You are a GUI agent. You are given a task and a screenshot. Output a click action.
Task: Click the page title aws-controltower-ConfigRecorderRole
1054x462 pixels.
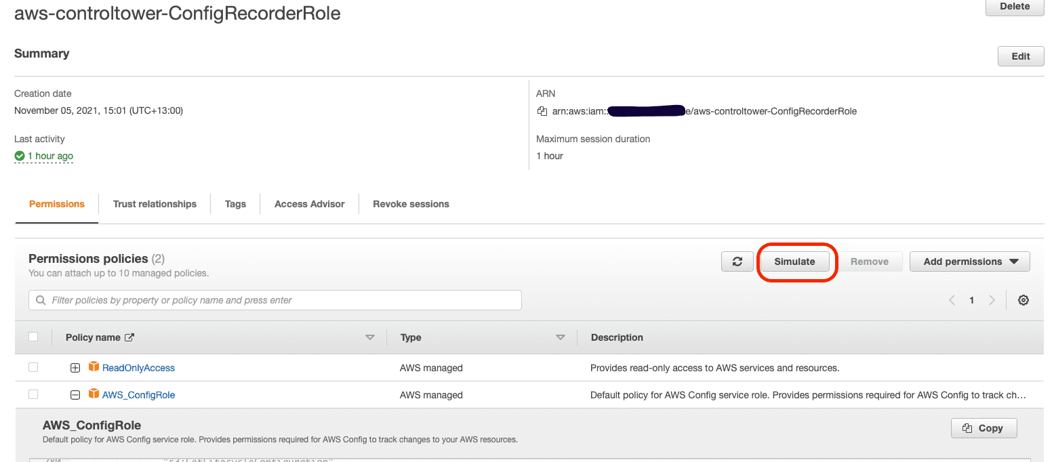point(178,13)
